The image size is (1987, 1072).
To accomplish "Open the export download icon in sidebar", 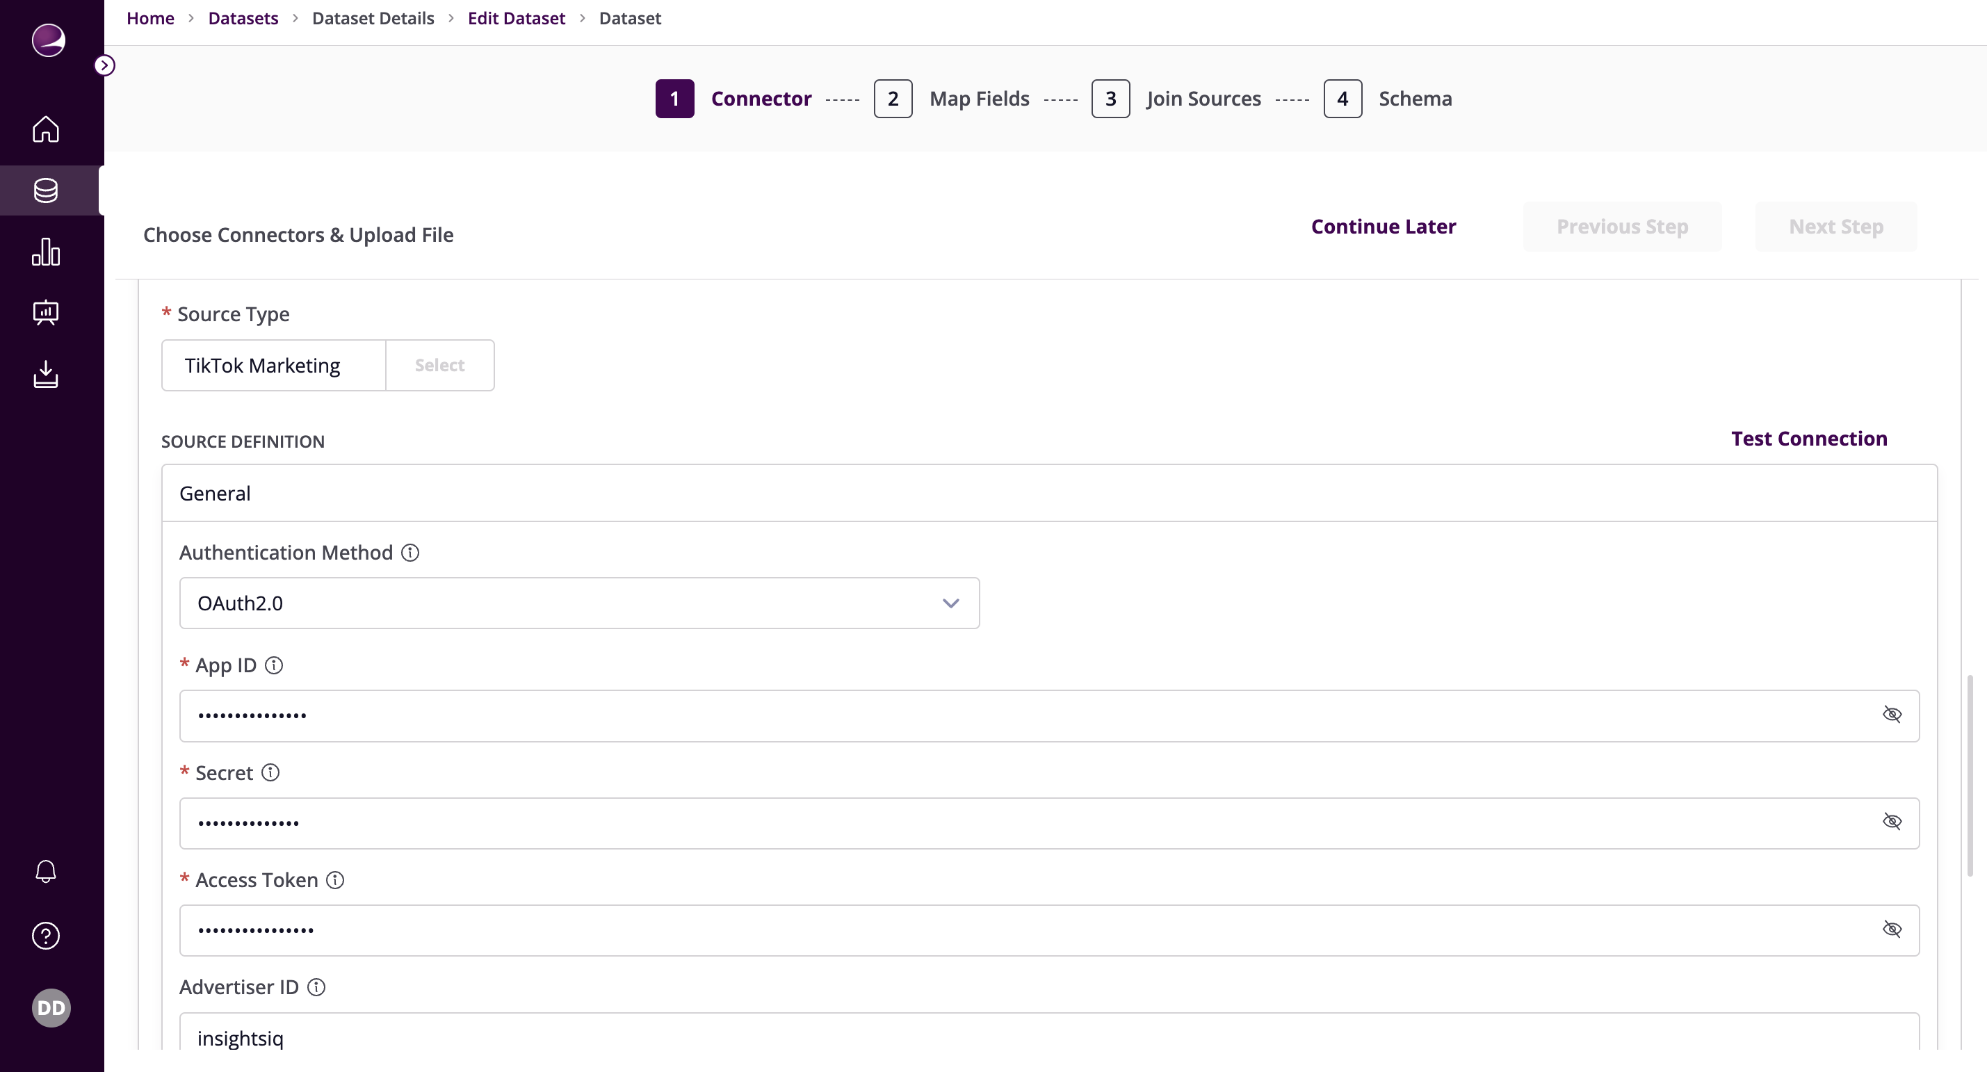I will click(45, 375).
